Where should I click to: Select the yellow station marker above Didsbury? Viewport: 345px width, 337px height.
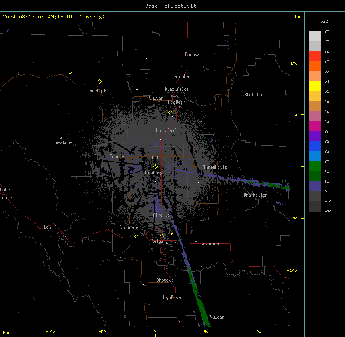[156, 167]
